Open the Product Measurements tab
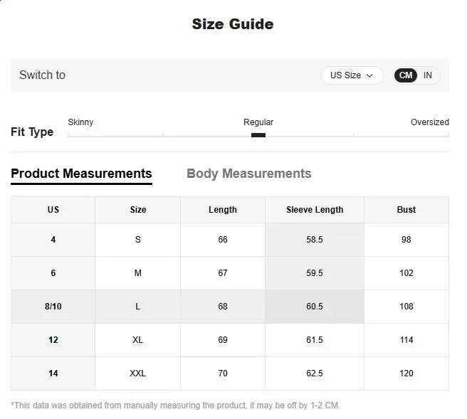The height and width of the screenshot is (419, 467). pyautogui.click(x=81, y=174)
